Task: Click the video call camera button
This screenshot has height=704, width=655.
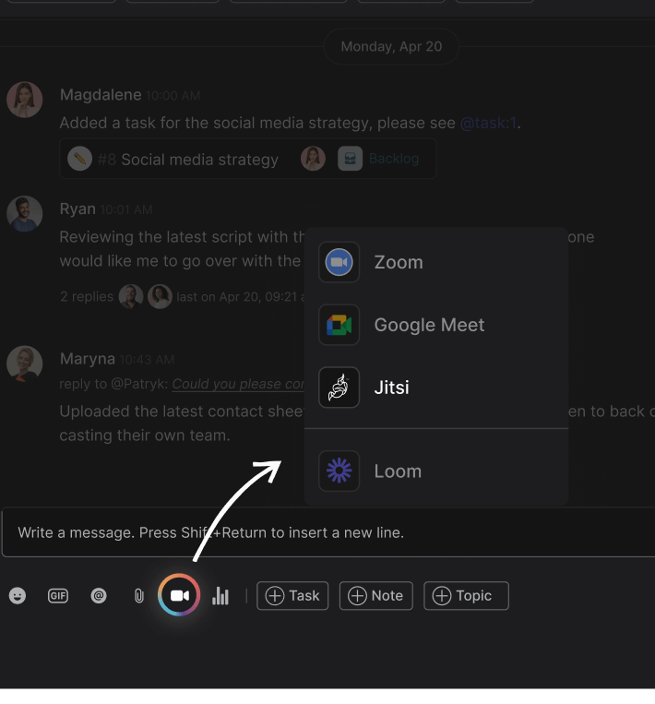Action: [x=179, y=595]
